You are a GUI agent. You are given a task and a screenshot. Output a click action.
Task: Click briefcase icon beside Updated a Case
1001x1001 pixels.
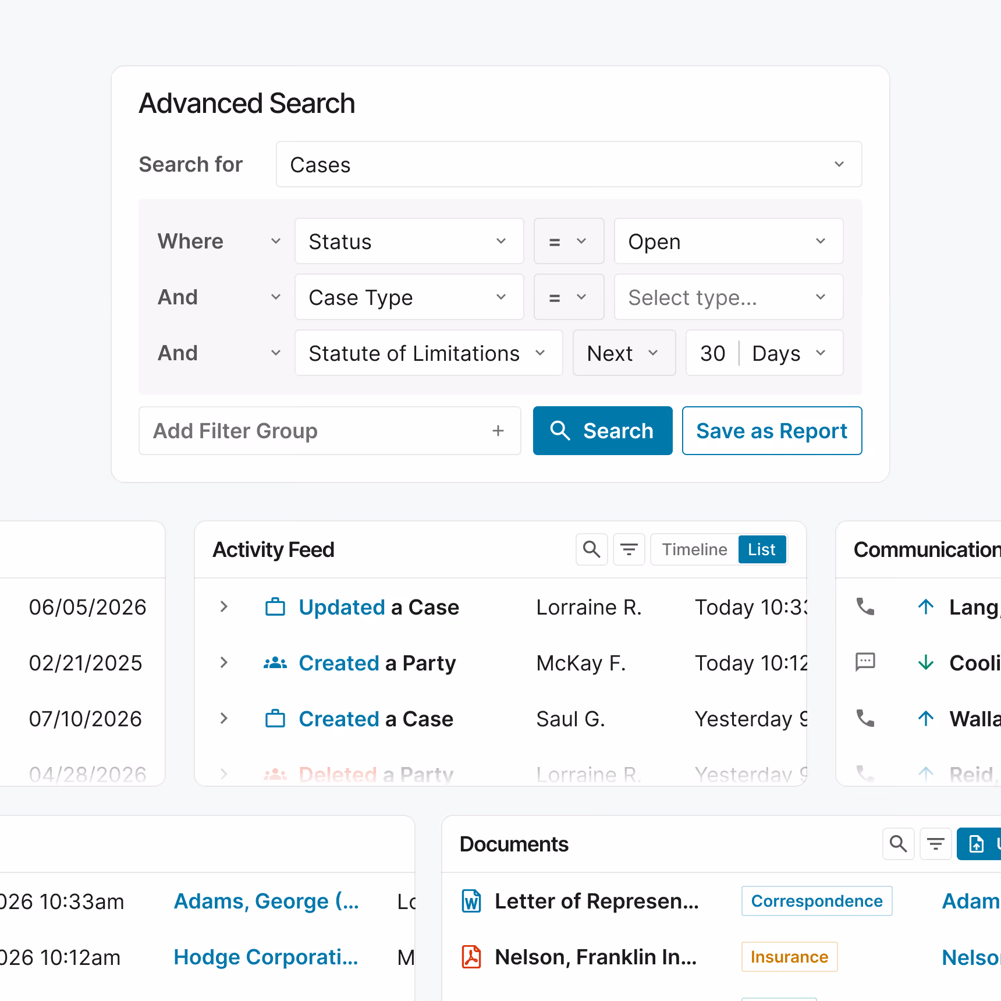(275, 607)
